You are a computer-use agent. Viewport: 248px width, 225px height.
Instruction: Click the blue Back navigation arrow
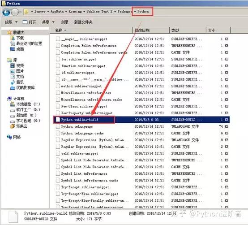click(6, 12)
